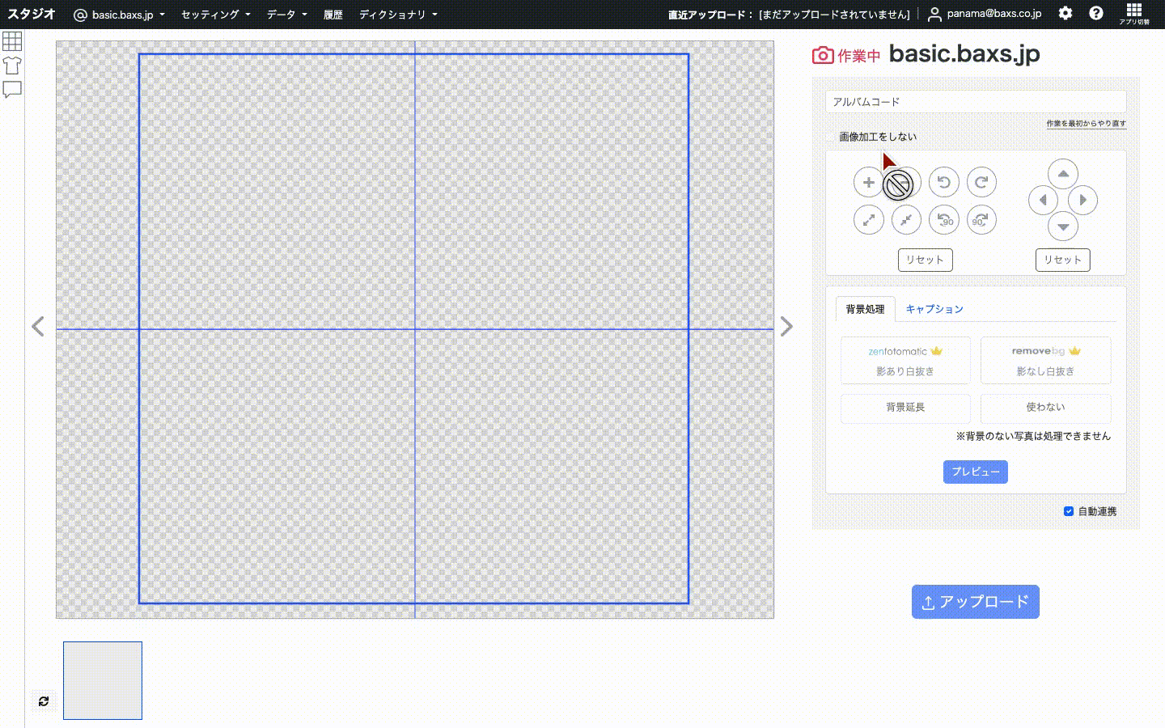
Task: Click the 作業を最初からやり直す link
Action: coord(1086,124)
